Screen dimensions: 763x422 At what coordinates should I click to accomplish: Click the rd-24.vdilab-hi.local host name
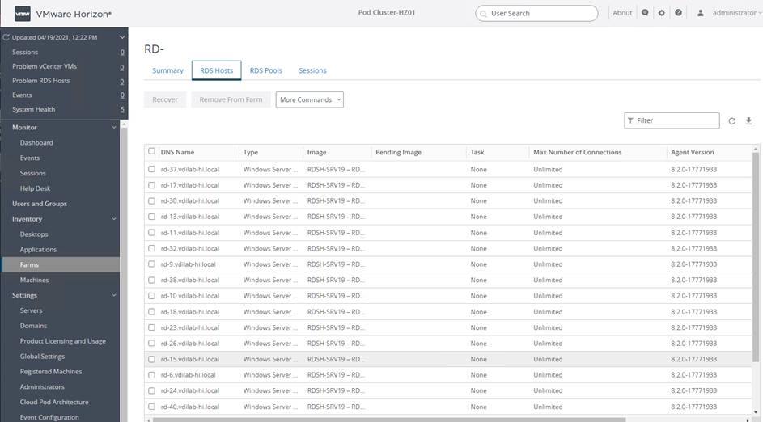click(x=190, y=390)
